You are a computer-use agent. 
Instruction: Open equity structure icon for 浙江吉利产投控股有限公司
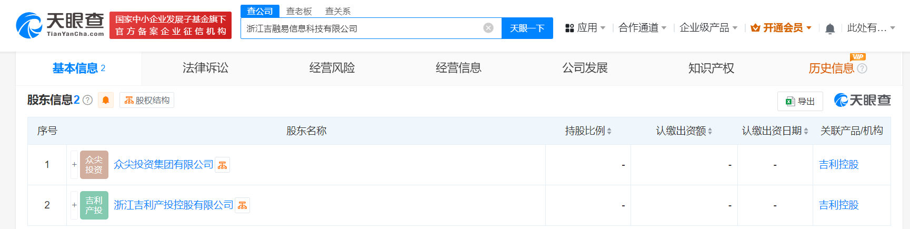click(242, 206)
